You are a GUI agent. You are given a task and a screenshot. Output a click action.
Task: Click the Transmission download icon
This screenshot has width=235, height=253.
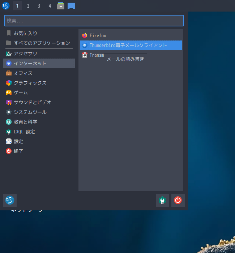coord(85,55)
